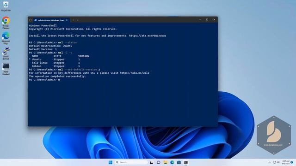
Task: Minimize the Windows Terminal window
Action: click(200, 19)
